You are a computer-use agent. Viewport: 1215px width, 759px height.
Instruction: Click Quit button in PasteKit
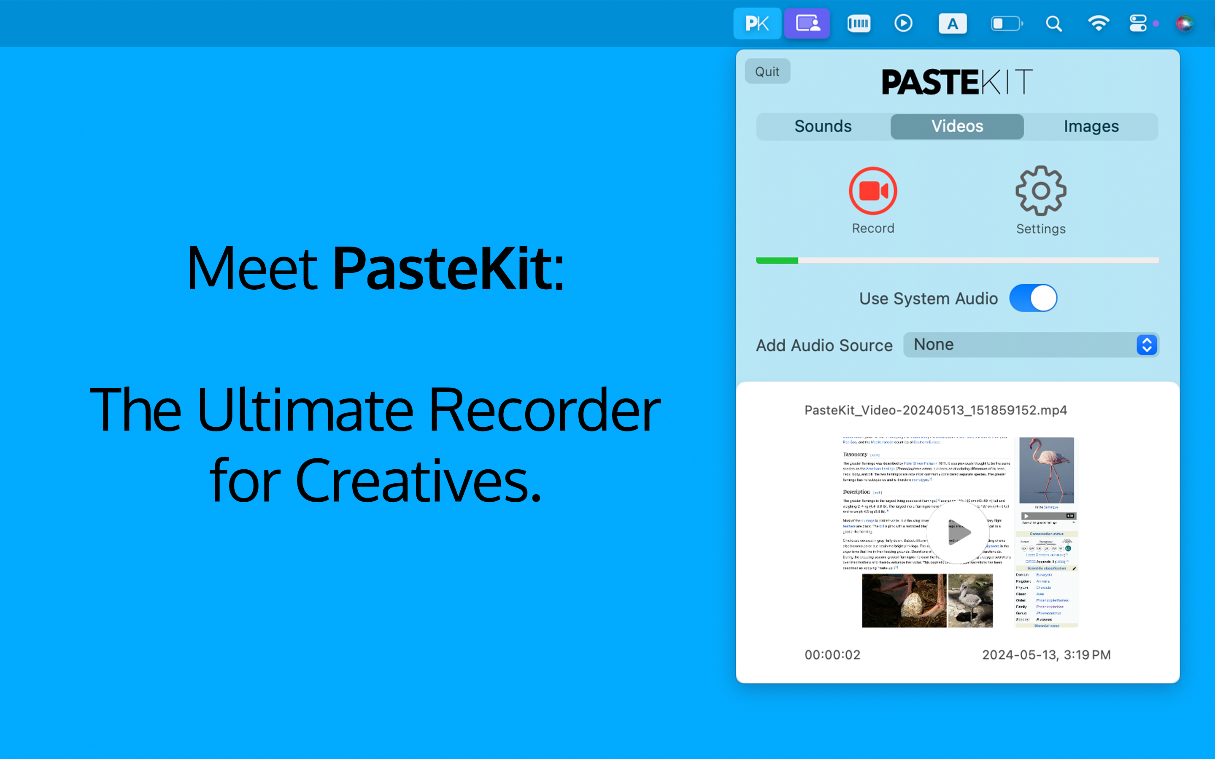[768, 70]
